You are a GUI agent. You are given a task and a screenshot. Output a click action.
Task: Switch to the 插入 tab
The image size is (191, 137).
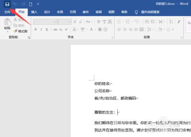34,12
